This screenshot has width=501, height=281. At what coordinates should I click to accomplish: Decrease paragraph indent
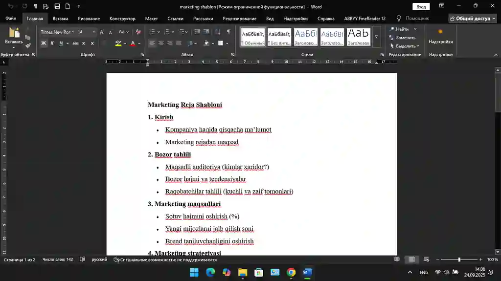[x=197, y=32]
